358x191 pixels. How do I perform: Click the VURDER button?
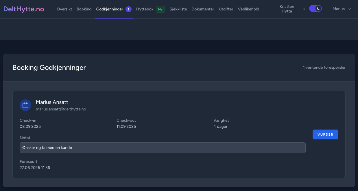pyautogui.click(x=325, y=134)
